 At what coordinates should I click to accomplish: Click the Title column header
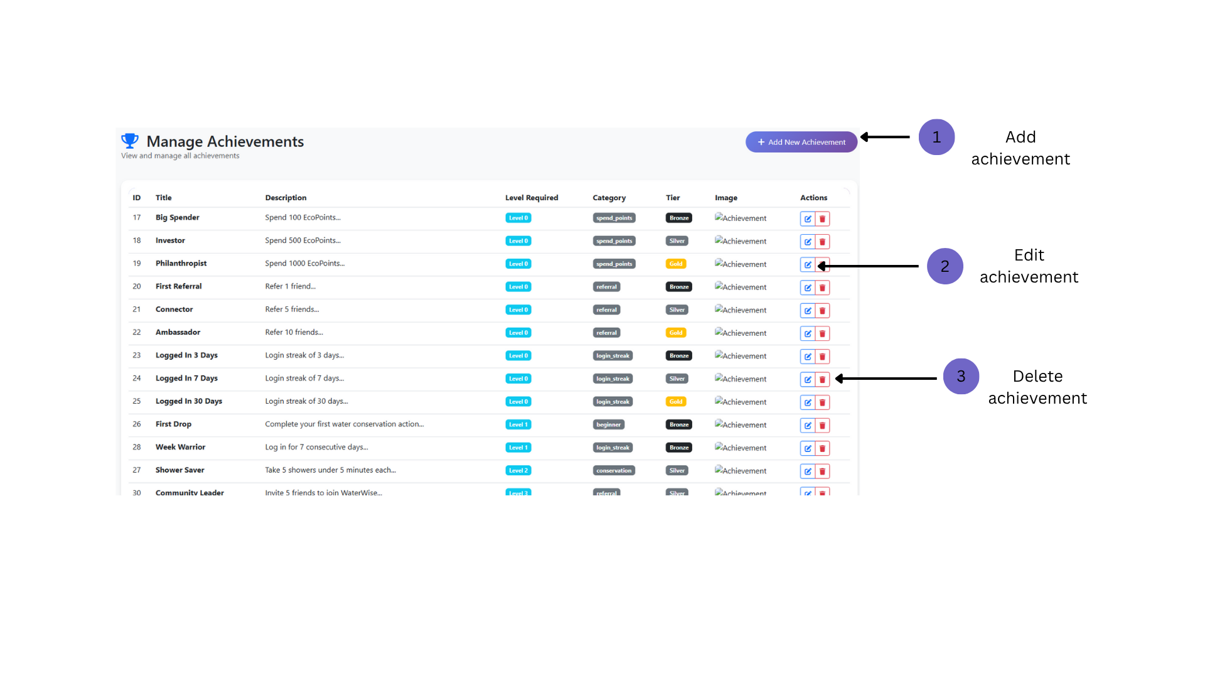[163, 198]
